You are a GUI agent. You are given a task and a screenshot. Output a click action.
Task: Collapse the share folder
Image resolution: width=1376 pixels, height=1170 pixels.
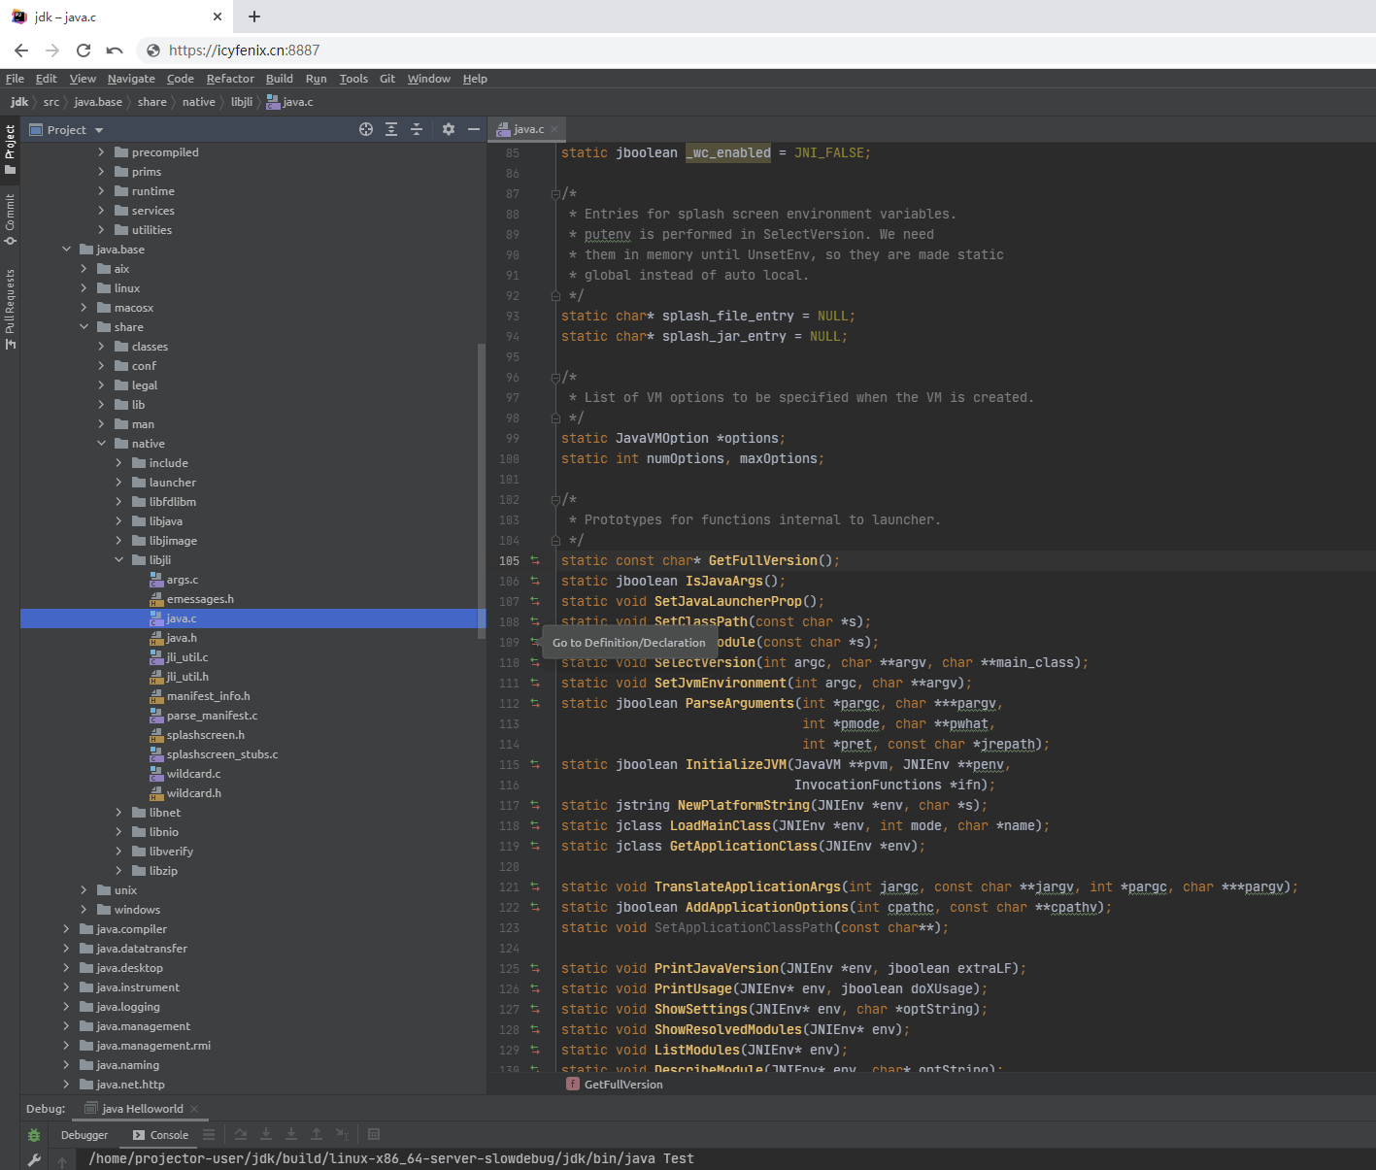84,327
